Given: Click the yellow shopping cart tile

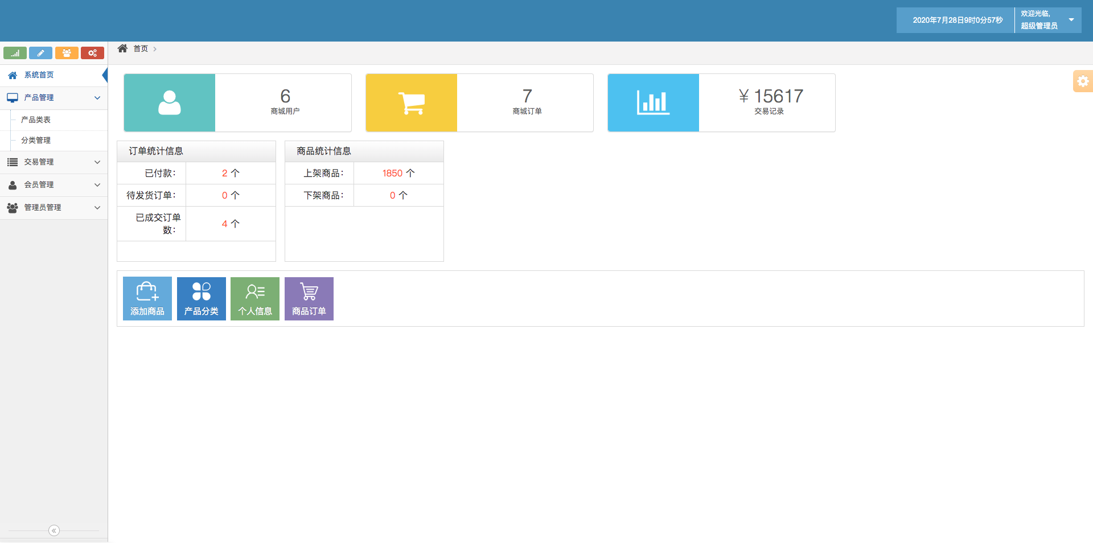Looking at the screenshot, I should tap(412, 102).
